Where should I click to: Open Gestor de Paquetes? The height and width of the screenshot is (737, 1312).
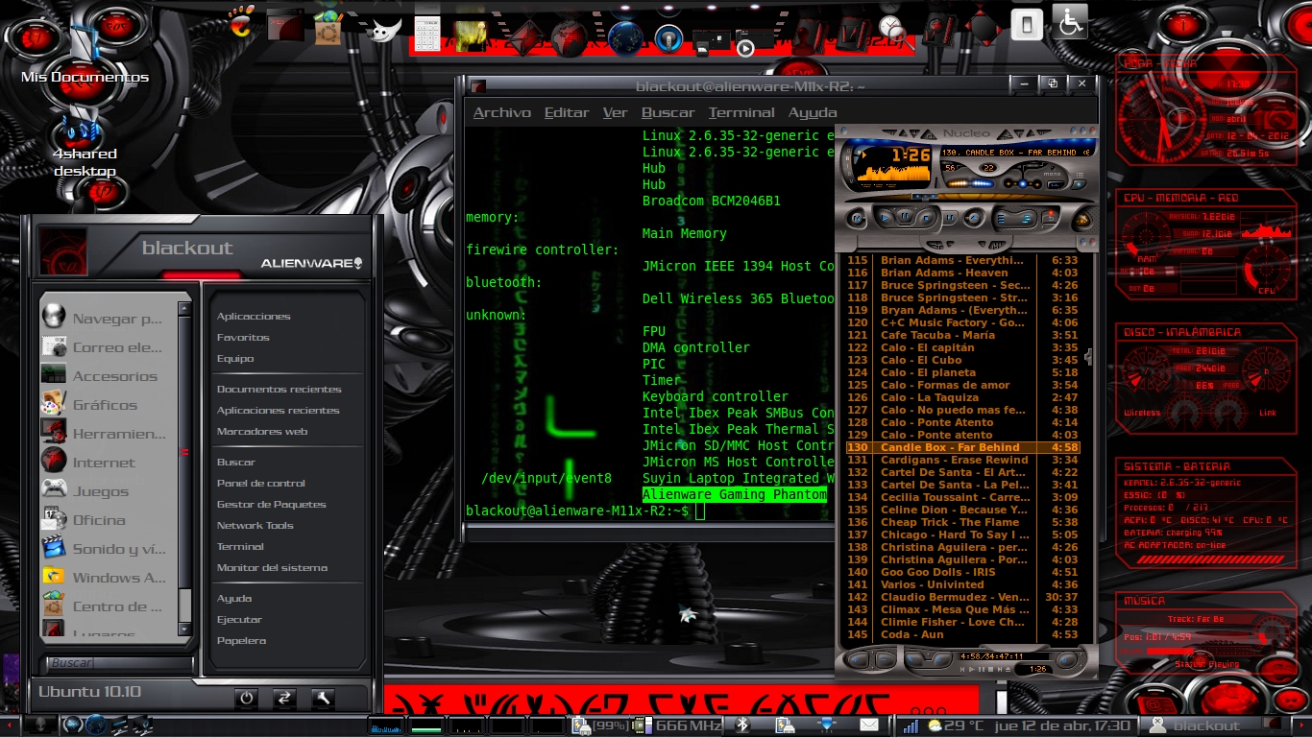point(272,504)
